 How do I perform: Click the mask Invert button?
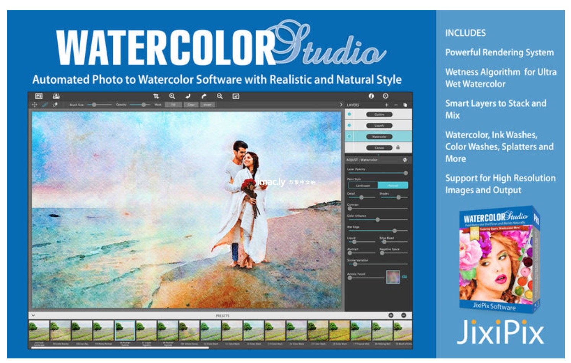pyautogui.click(x=207, y=105)
